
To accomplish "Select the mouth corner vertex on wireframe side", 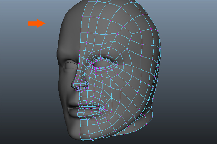I will (x=104, y=108).
